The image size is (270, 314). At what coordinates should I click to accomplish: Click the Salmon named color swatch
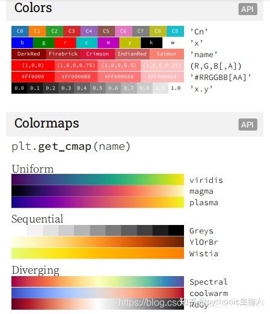click(x=167, y=54)
